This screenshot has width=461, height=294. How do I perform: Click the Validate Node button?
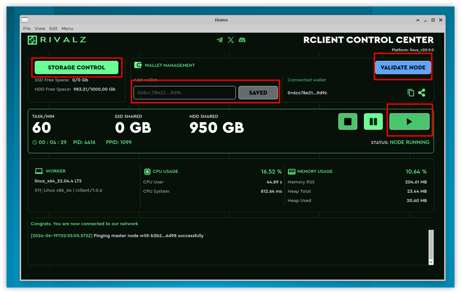pyautogui.click(x=403, y=67)
